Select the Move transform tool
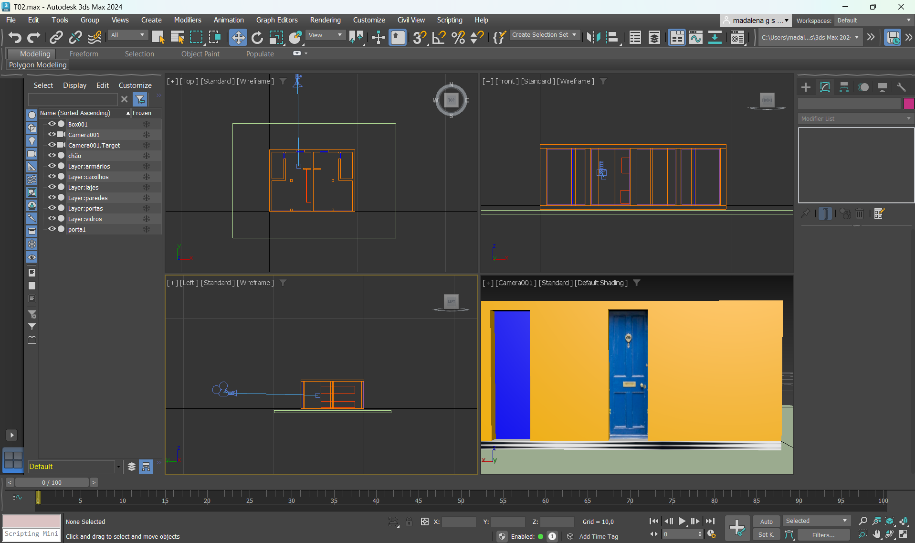 tap(238, 37)
